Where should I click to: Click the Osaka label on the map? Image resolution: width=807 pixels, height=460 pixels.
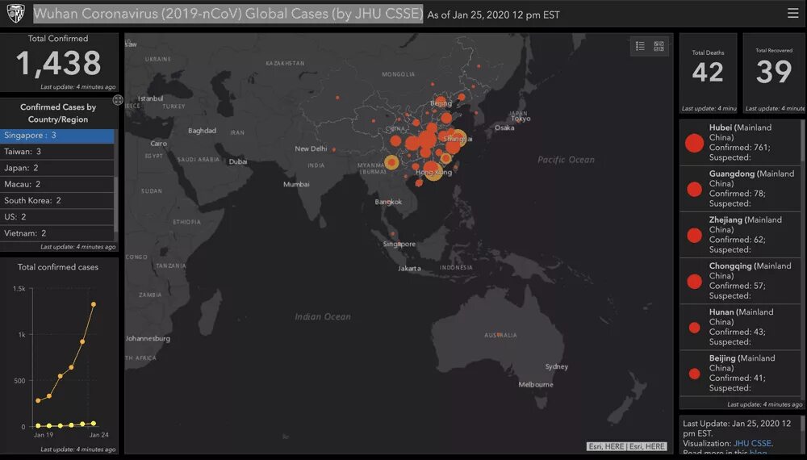504,128
